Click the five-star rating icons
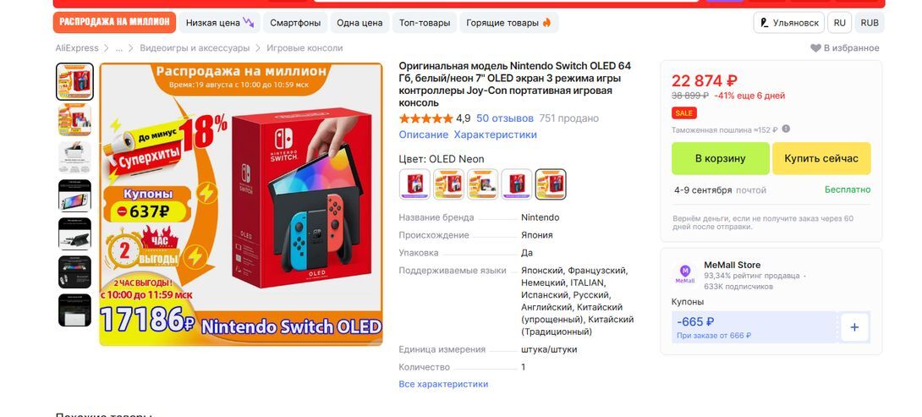Viewport: 922px width, 417px height. (x=425, y=118)
